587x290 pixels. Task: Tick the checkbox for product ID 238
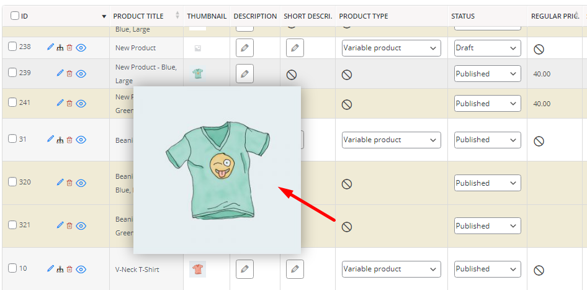(12, 47)
